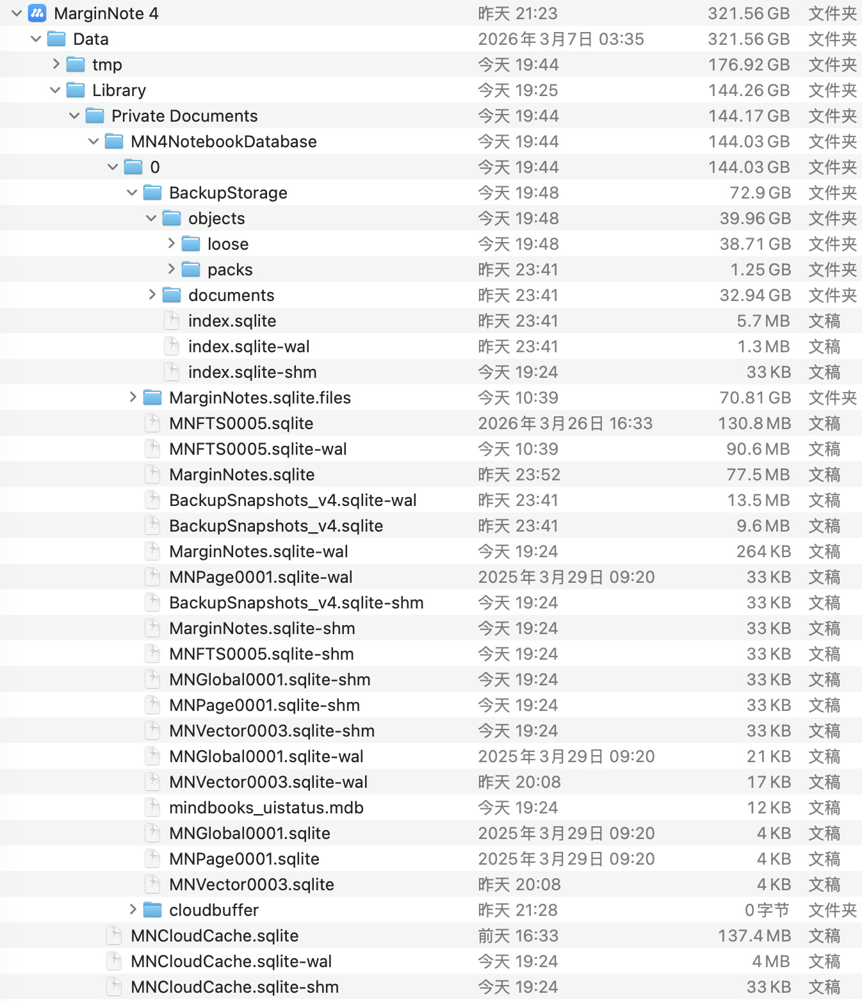Click the documents folder icon

172,295
